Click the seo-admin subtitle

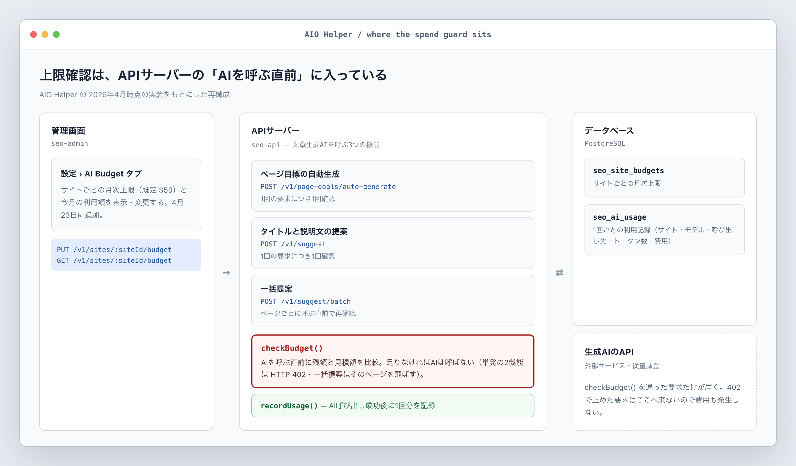click(70, 143)
